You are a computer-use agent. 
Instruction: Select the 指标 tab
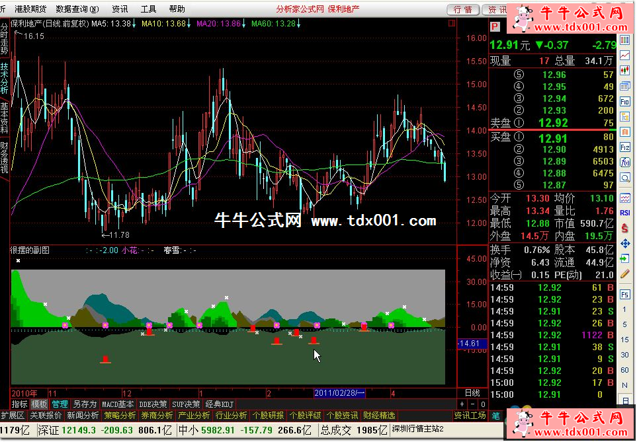click(19, 404)
